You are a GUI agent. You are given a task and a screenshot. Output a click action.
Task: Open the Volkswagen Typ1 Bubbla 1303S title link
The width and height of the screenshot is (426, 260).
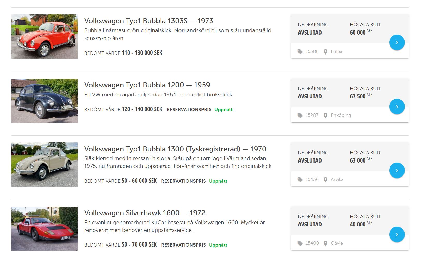[x=148, y=21]
